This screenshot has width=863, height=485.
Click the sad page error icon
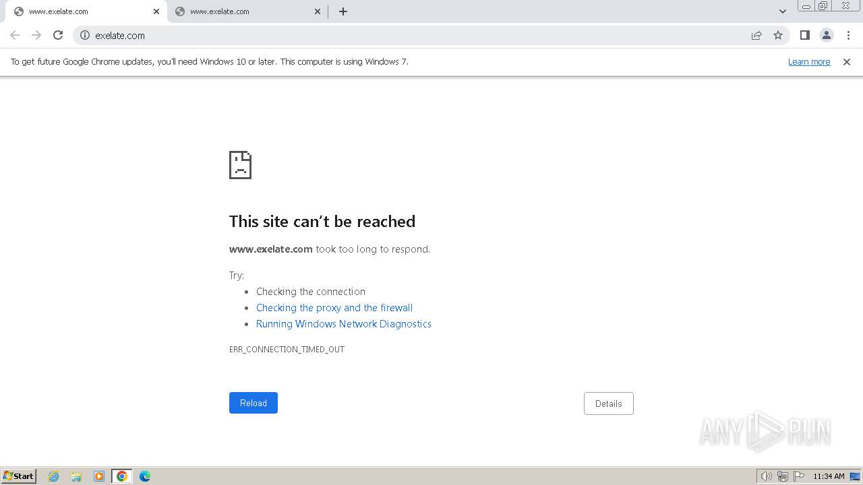(x=241, y=165)
